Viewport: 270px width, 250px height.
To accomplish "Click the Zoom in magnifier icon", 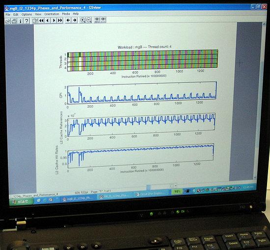I will coord(82,20).
